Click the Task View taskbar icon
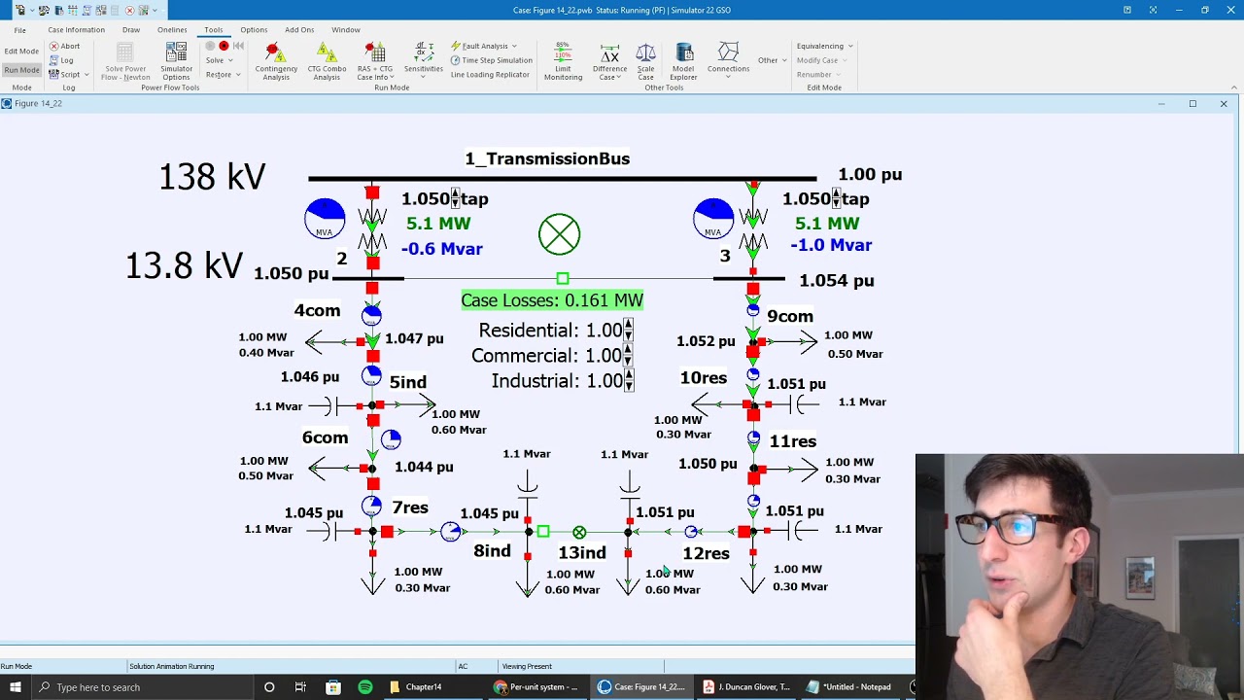The image size is (1244, 700). pos(300,687)
